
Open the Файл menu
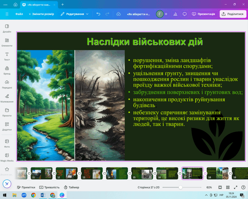[19, 14]
